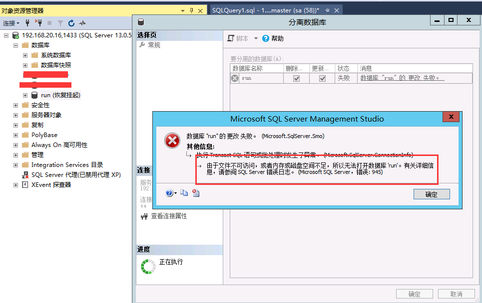The image size is (482, 303).
Task: Click the 失败 status cell
Action: pos(346,78)
